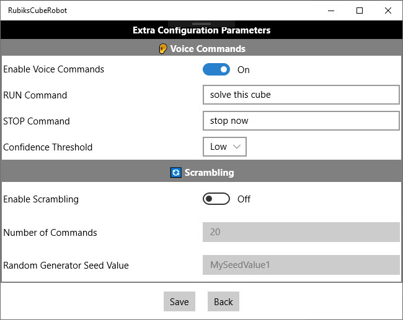The width and height of the screenshot is (403, 320).
Task: Click the ear icon beside Voice Commands
Action: [x=162, y=48]
